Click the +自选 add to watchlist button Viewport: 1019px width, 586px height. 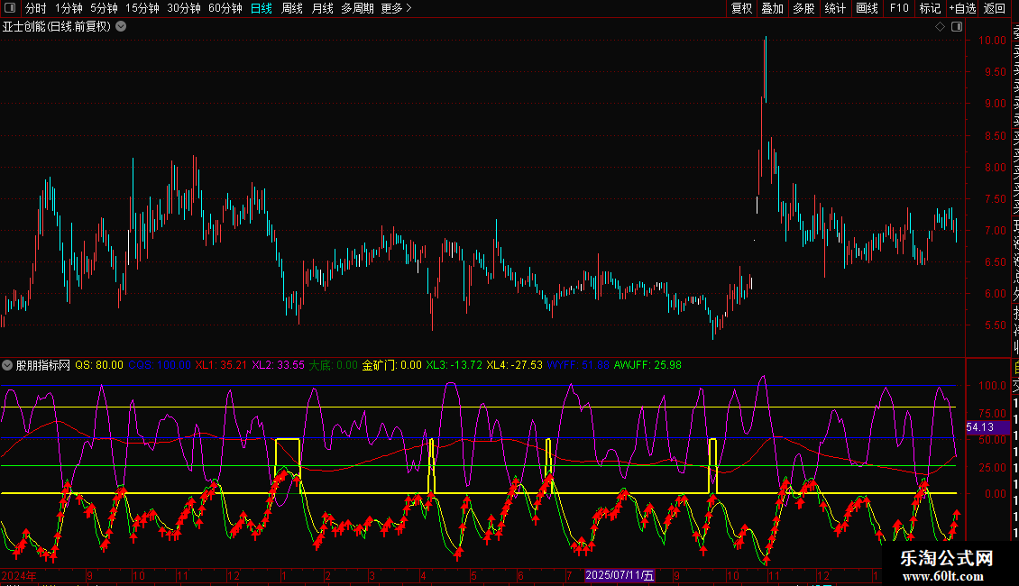click(x=962, y=8)
